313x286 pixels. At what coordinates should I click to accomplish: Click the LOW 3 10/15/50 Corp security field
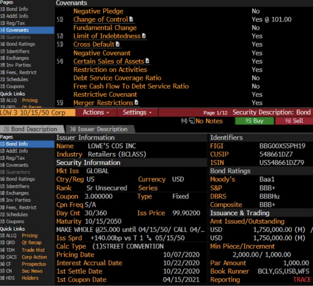click(38, 113)
